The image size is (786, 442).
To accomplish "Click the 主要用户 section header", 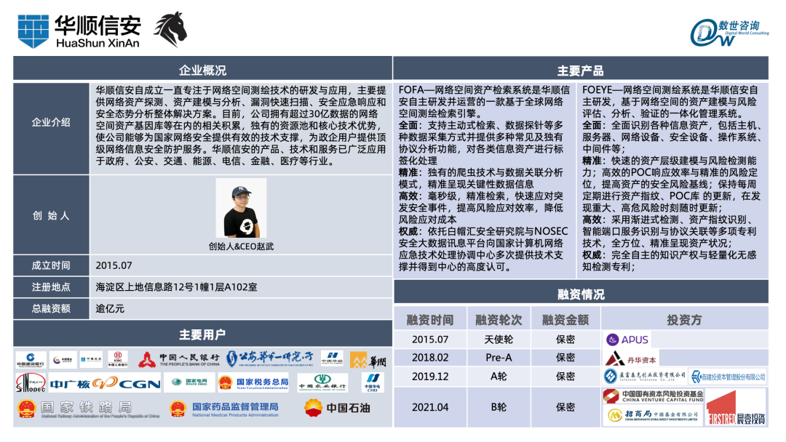I will 202,334.
